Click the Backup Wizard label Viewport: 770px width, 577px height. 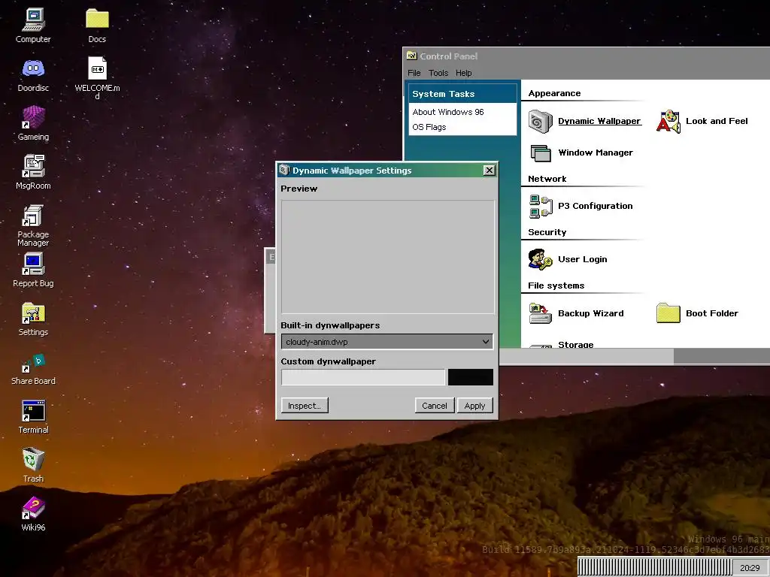591,313
